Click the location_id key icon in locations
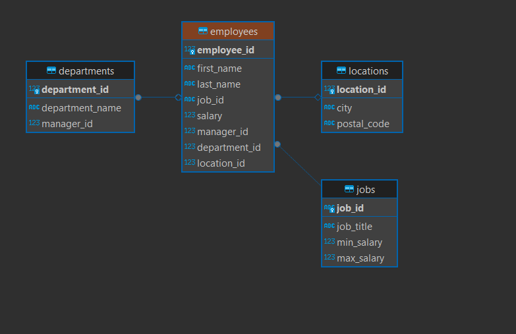516x334 pixels. pos(330,90)
